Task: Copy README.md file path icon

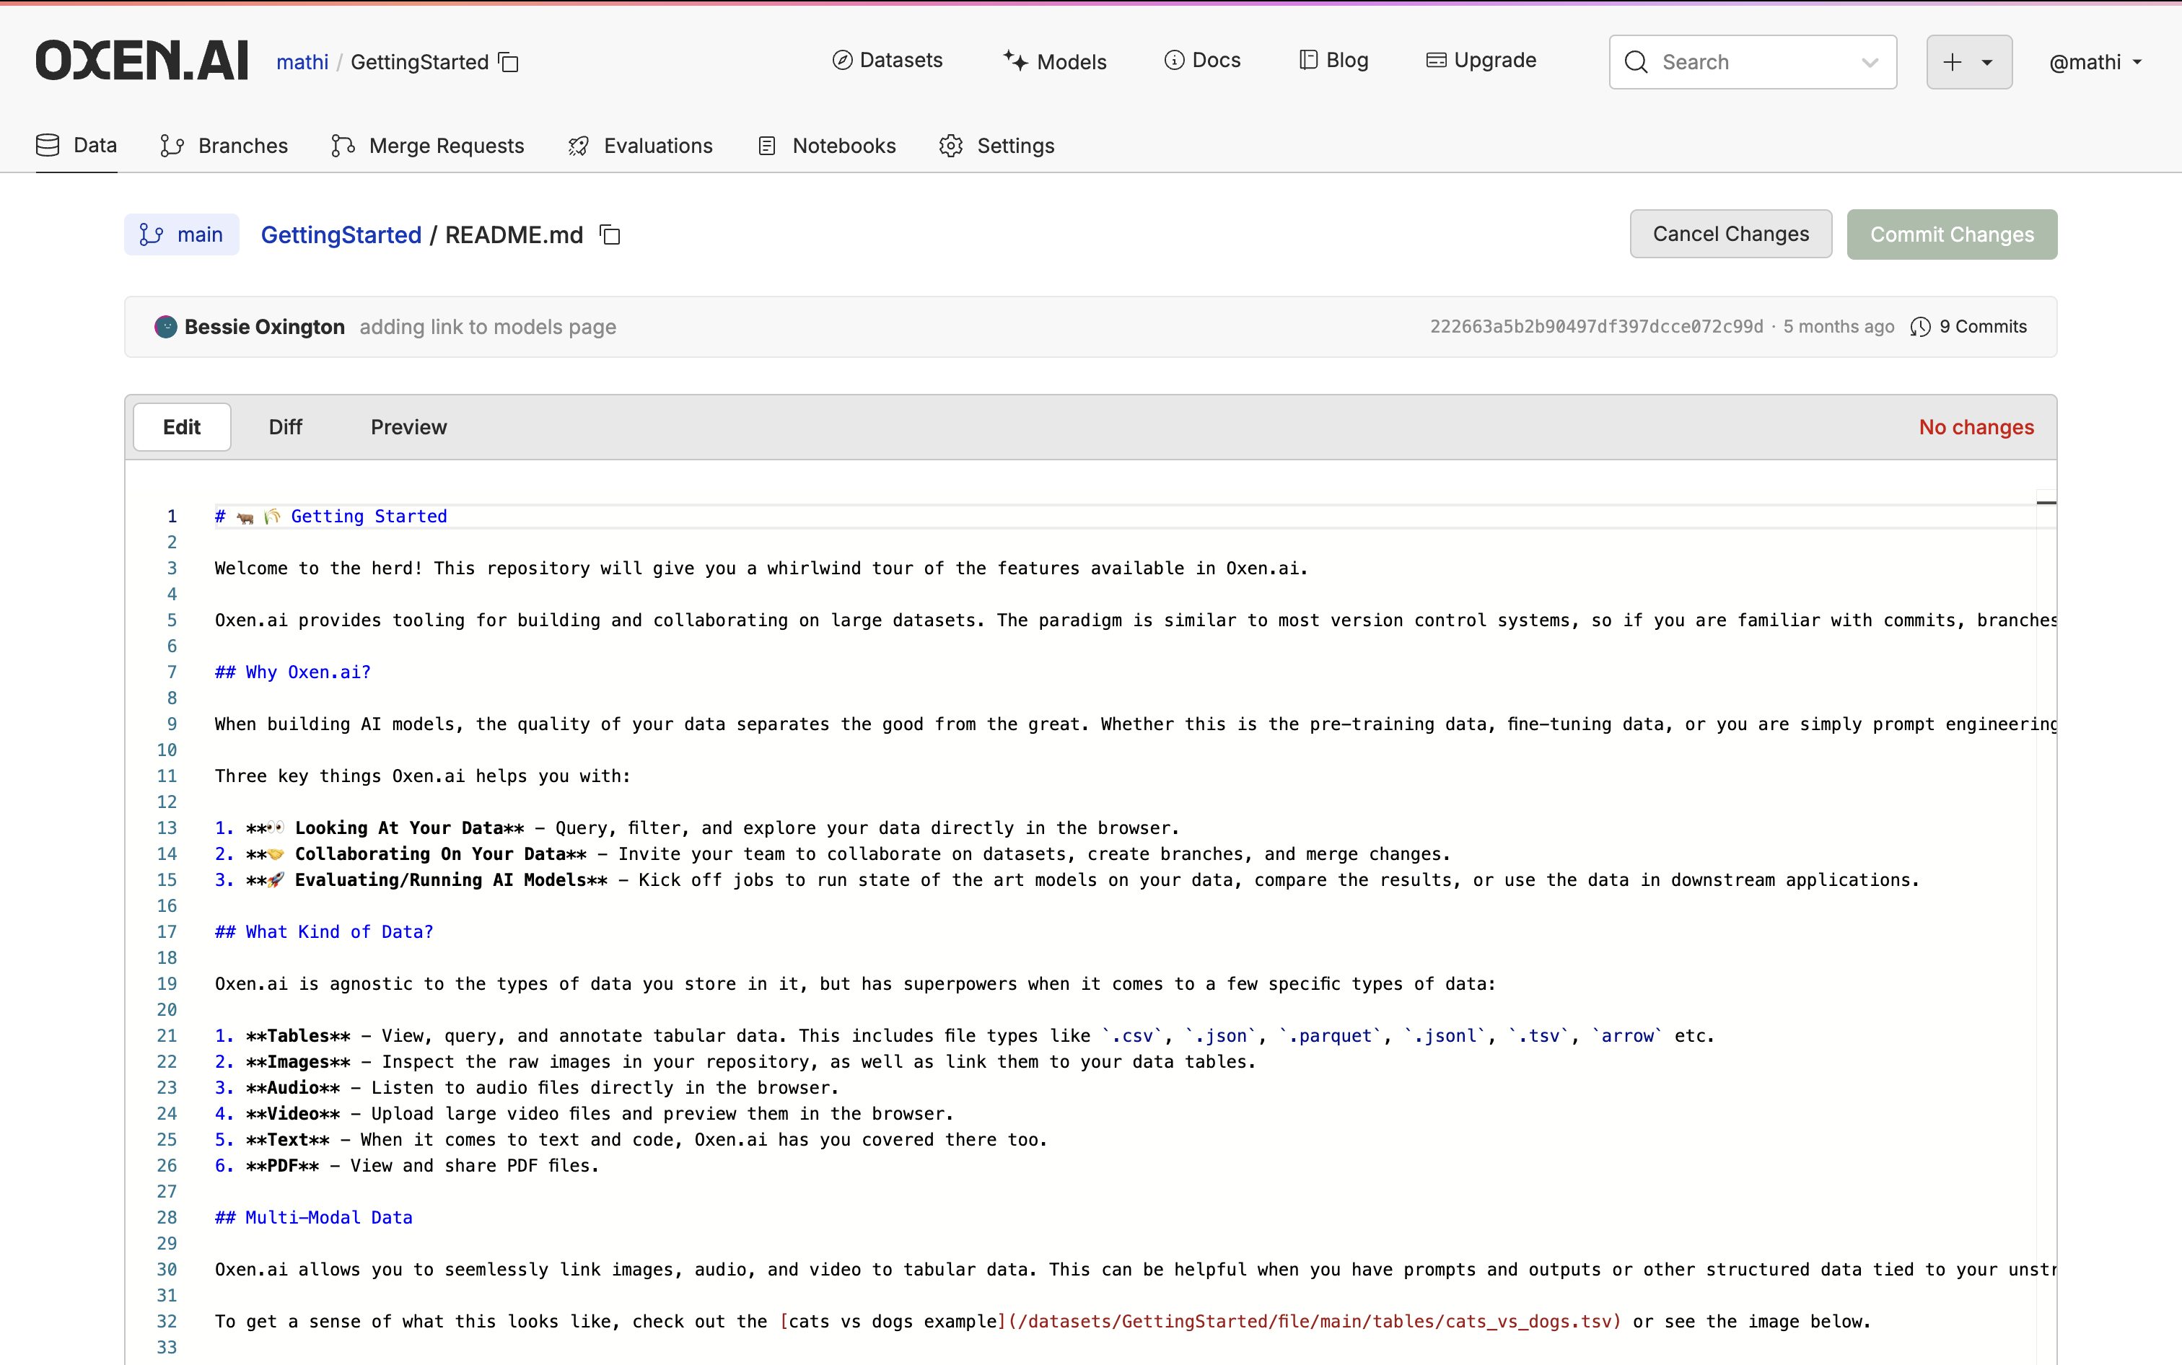Action: [610, 234]
